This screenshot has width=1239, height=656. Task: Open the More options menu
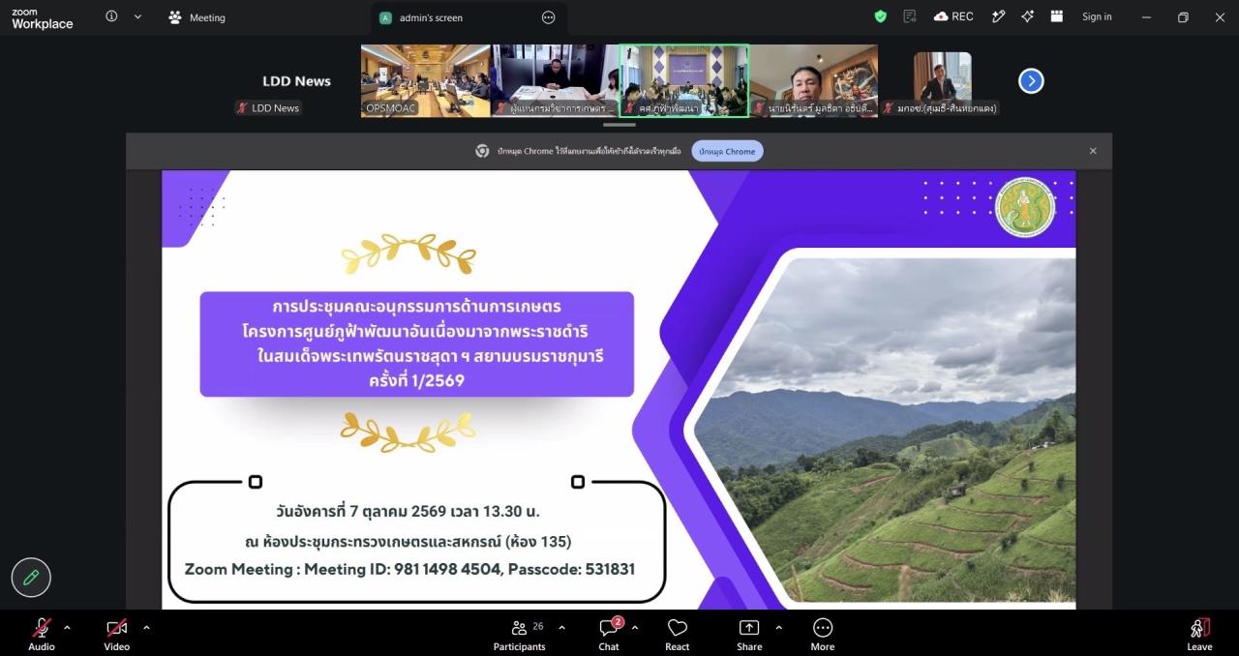point(823,635)
